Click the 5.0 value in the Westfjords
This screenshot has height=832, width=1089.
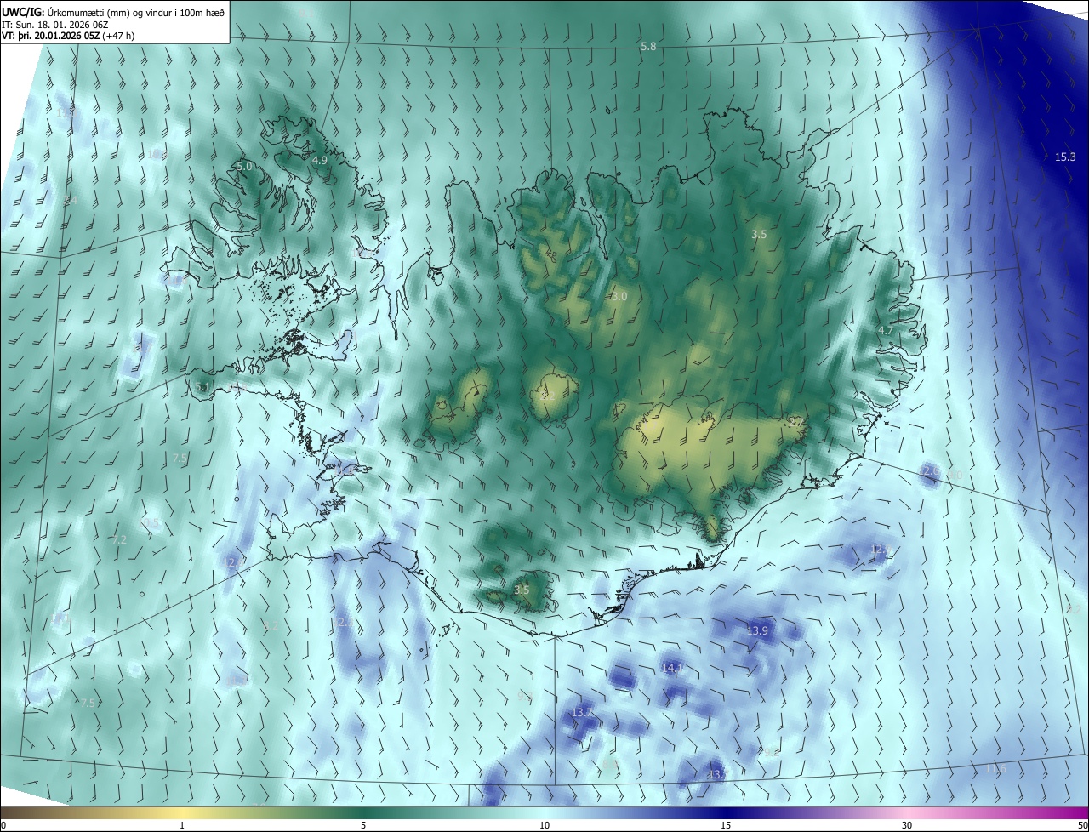coord(244,167)
